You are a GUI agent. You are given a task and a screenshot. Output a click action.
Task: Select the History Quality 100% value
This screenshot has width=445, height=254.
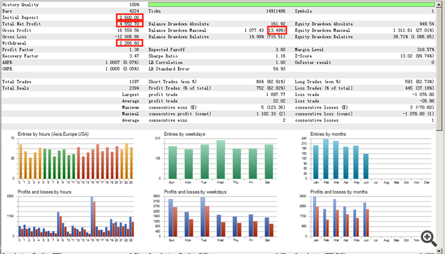pos(134,5)
